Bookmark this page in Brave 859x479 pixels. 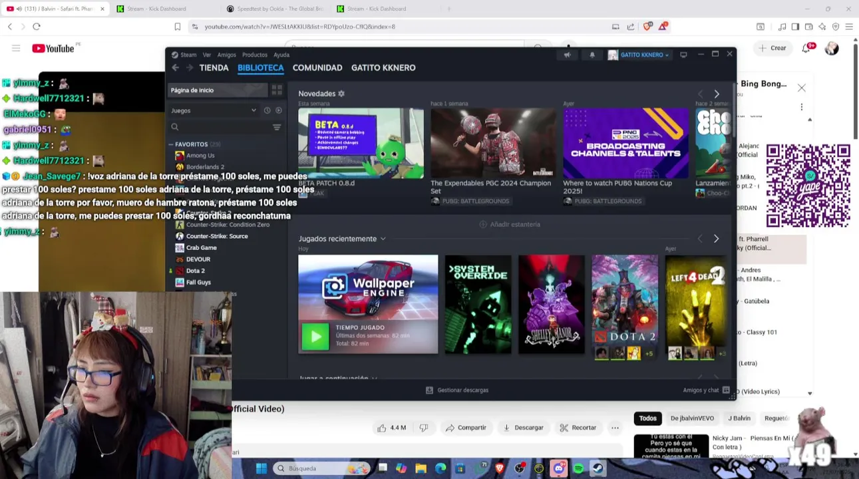point(177,27)
